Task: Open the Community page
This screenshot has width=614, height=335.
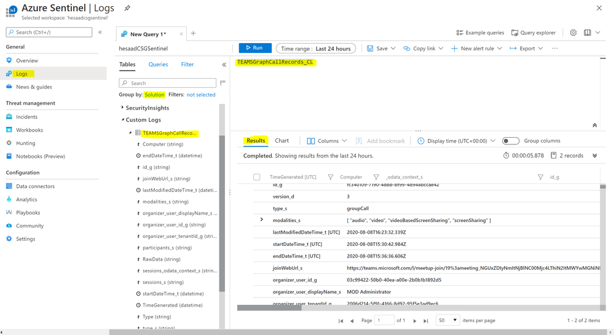Action: pos(30,226)
